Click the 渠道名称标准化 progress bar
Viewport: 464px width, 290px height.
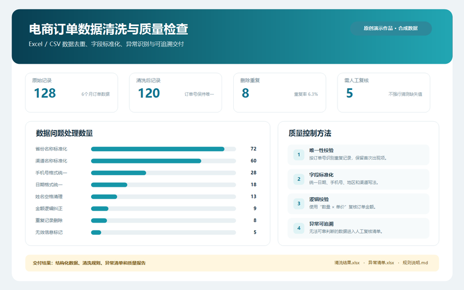164,161
